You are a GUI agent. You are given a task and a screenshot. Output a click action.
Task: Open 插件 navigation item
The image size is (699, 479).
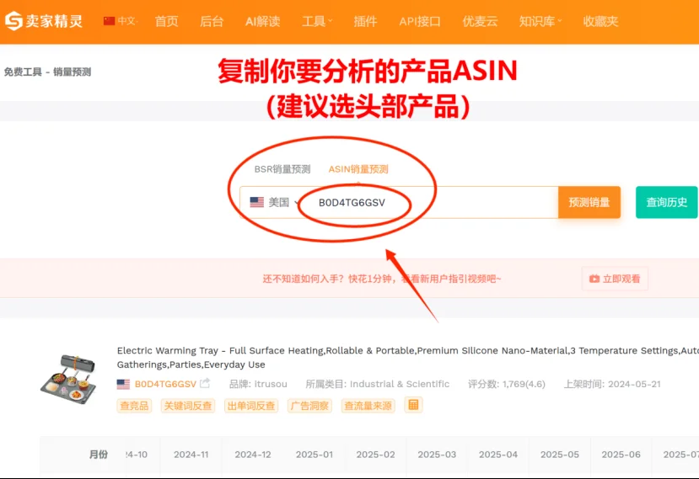(x=365, y=21)
